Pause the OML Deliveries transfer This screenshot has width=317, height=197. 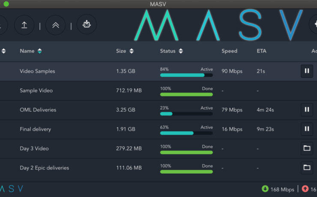(307, 110)
